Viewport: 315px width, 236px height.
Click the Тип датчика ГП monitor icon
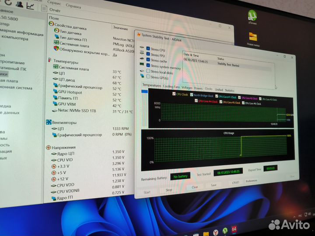[x=56, y=37]
